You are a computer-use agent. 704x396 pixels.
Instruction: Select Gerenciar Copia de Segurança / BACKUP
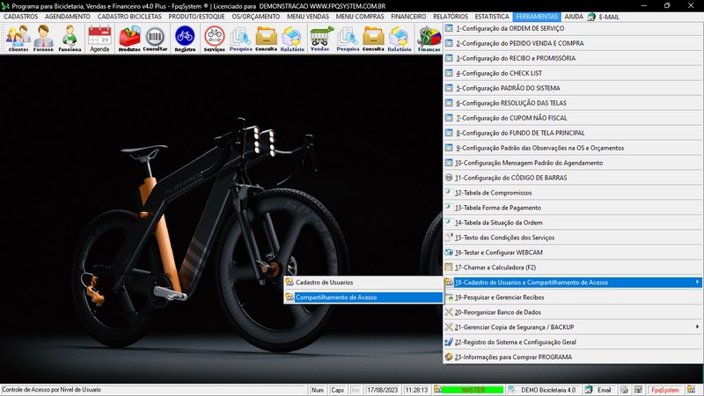point(513,327)
